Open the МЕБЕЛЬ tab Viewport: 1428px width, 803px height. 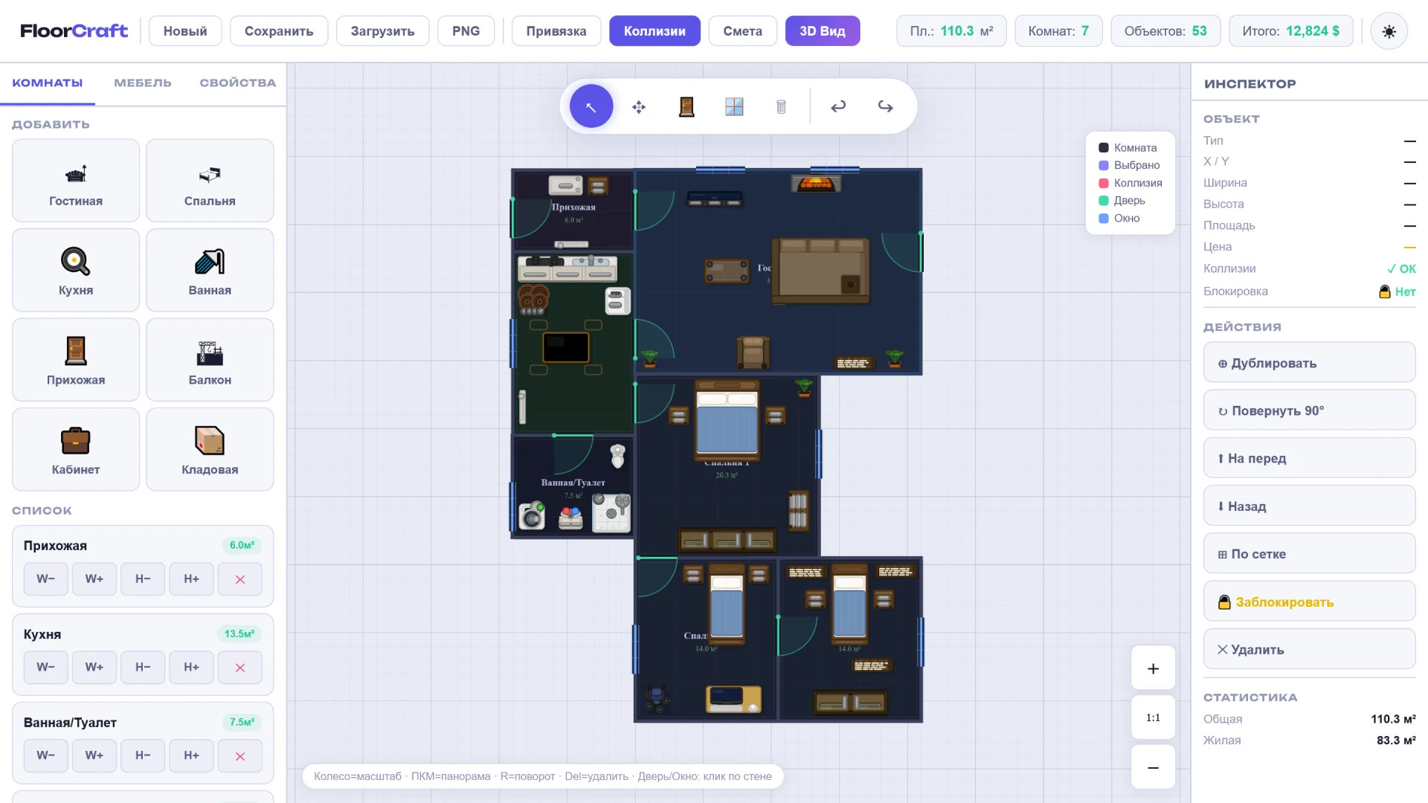pos(142,83)
